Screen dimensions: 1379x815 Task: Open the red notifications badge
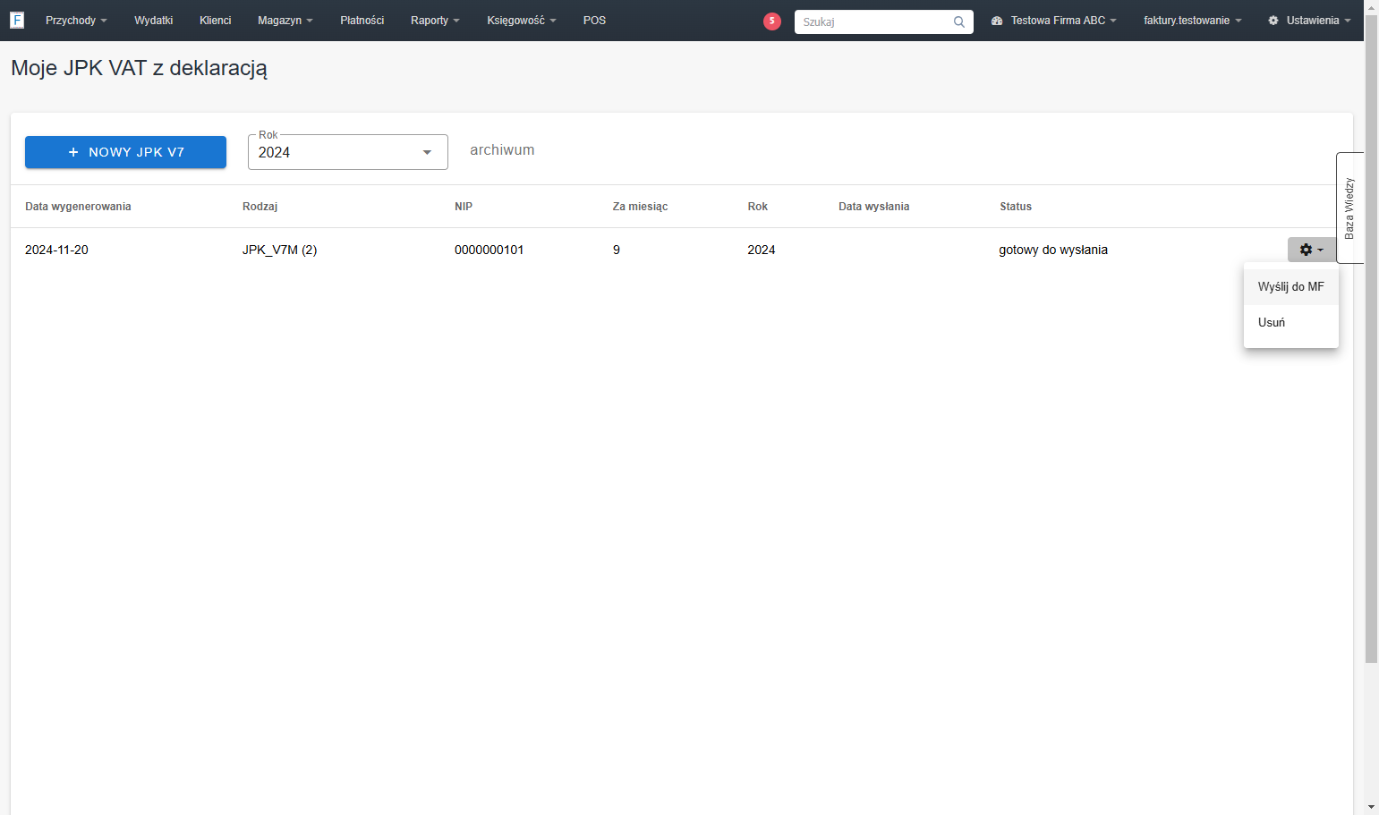772,21
